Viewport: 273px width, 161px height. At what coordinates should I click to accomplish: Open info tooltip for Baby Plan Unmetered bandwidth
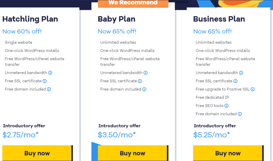click(146, 73)
